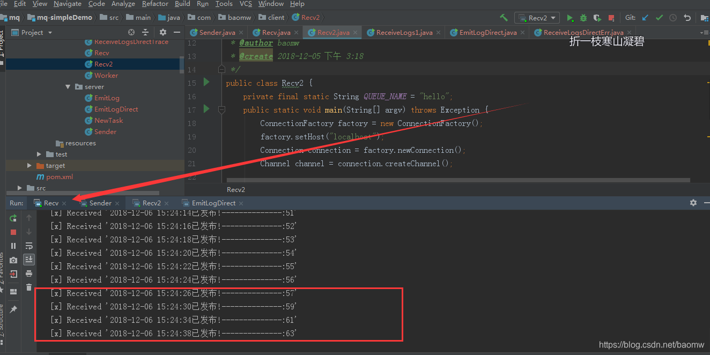
Task: Open the Refactor menu
Action: click(156, 4)
